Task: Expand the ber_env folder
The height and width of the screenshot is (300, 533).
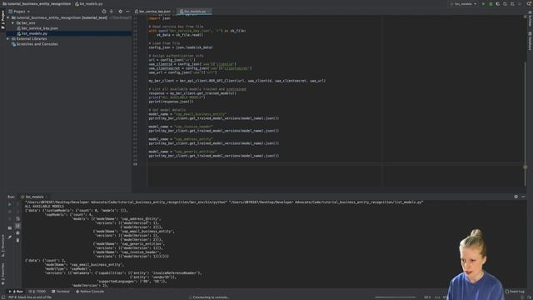Action: [x=13, y=23]
